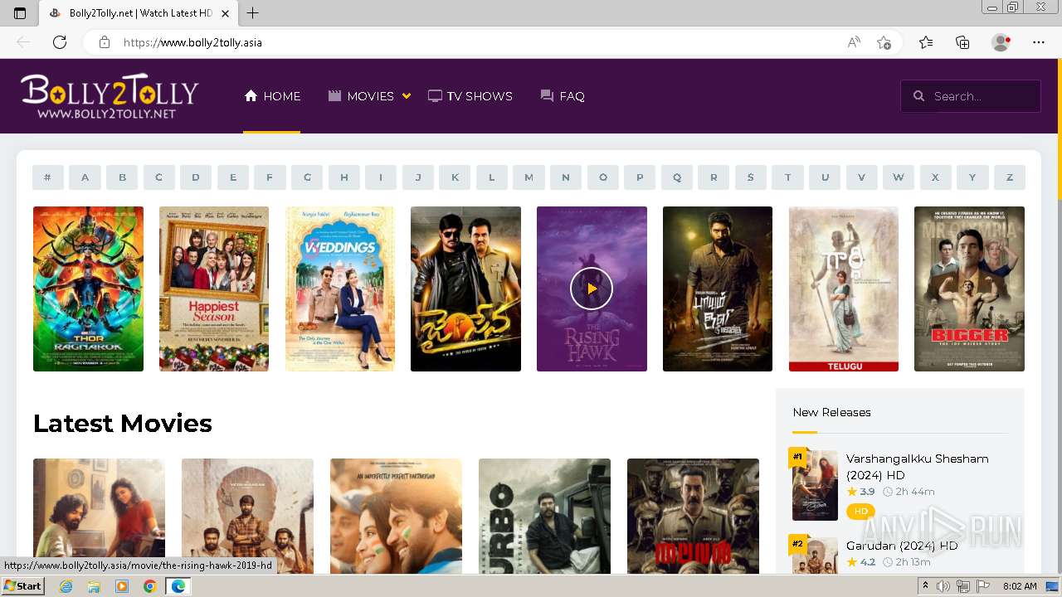Image resolution: width=1062 pixels, height=597 pixels.
Task: View site information lock icon
Action: pyautogui.click(x=105, y=42)
